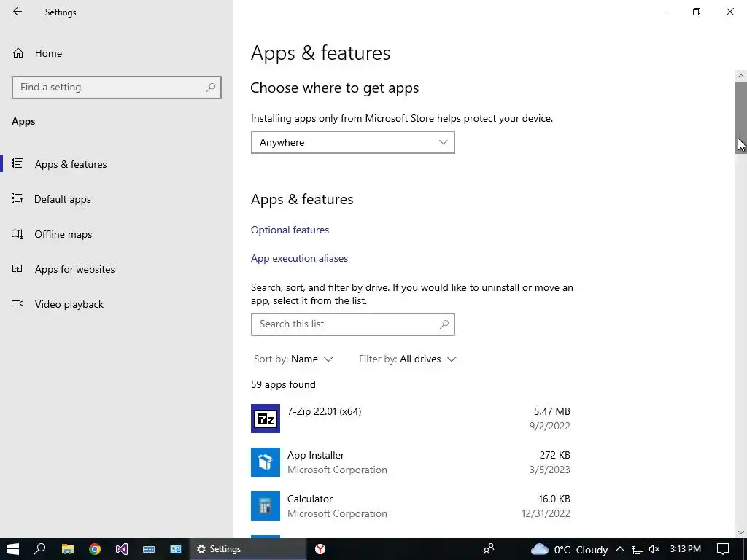Open the Optional features link
The height and width of the screenshot is (560, 747).
290,230
